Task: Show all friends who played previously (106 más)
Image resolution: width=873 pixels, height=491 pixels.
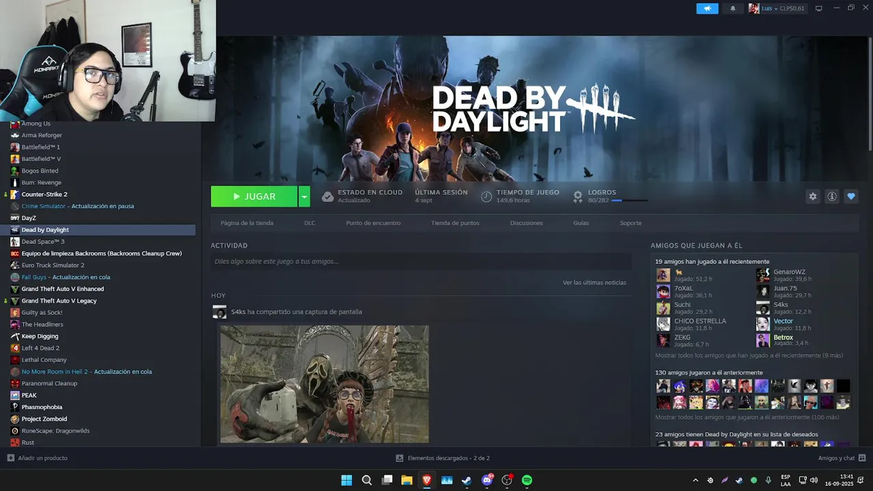Action: (747, 417)
